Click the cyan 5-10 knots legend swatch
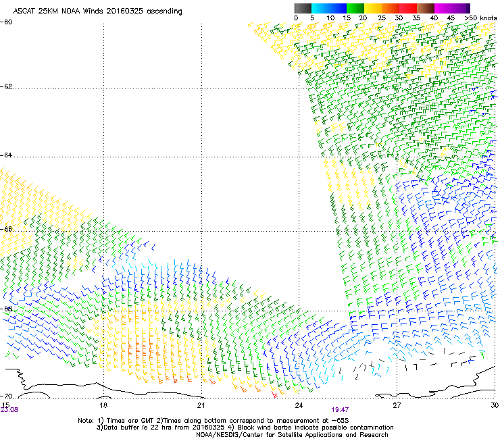The image size is (500, 439). coord(320,8)
